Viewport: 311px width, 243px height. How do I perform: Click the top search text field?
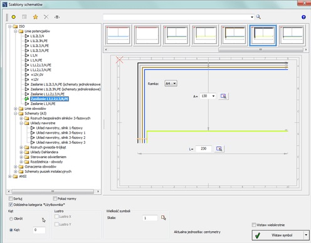177,17
